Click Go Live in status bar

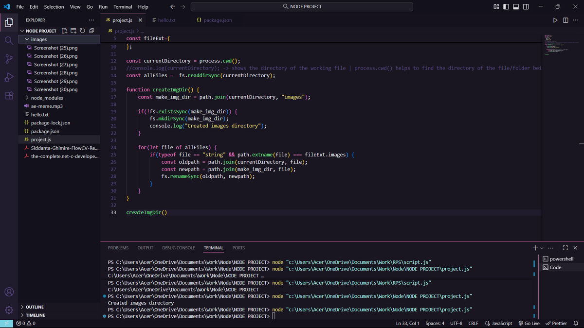529,323
